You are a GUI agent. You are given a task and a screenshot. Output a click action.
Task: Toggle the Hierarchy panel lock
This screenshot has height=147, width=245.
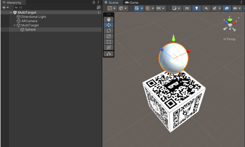[x=94, y=2]
